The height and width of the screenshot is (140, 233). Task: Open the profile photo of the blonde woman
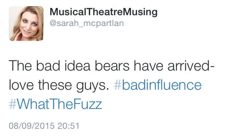26,23
